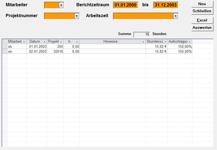Click the 15,82 € cell in the 01.01.2003 row
The height and width of the screenshot is (150, 217).
click(157, 46)
